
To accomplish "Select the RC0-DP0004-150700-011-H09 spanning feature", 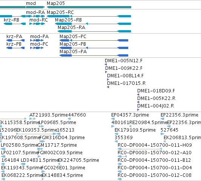I will click(x=140, y=149).
